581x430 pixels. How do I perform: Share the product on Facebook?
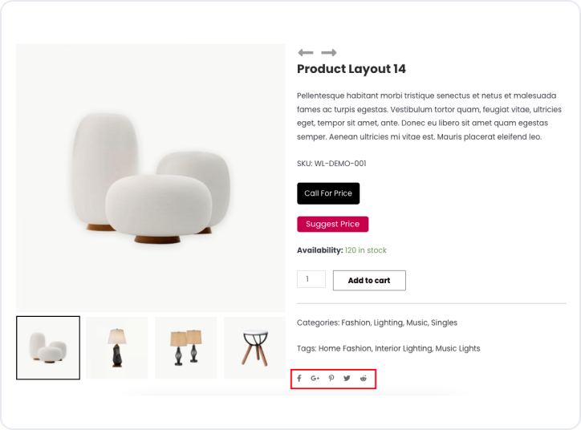point(299,378)
